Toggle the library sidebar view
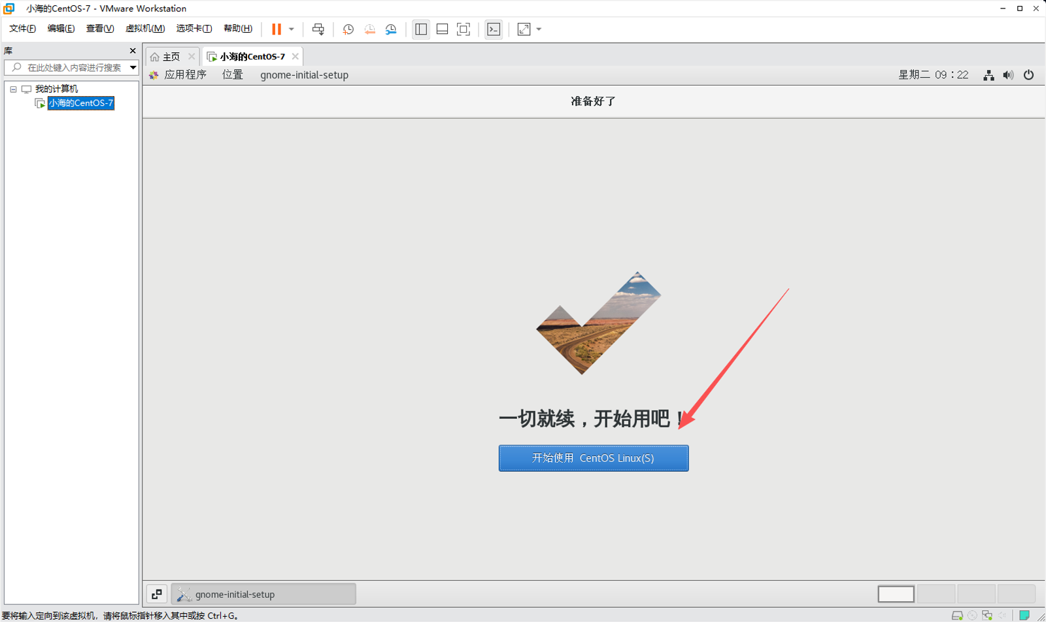 (x=421, y=29)
